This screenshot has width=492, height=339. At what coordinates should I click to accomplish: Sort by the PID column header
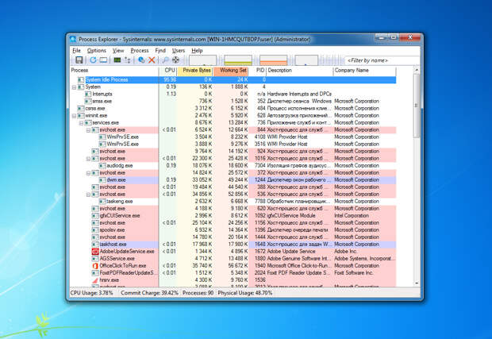(x=258, y=71)
